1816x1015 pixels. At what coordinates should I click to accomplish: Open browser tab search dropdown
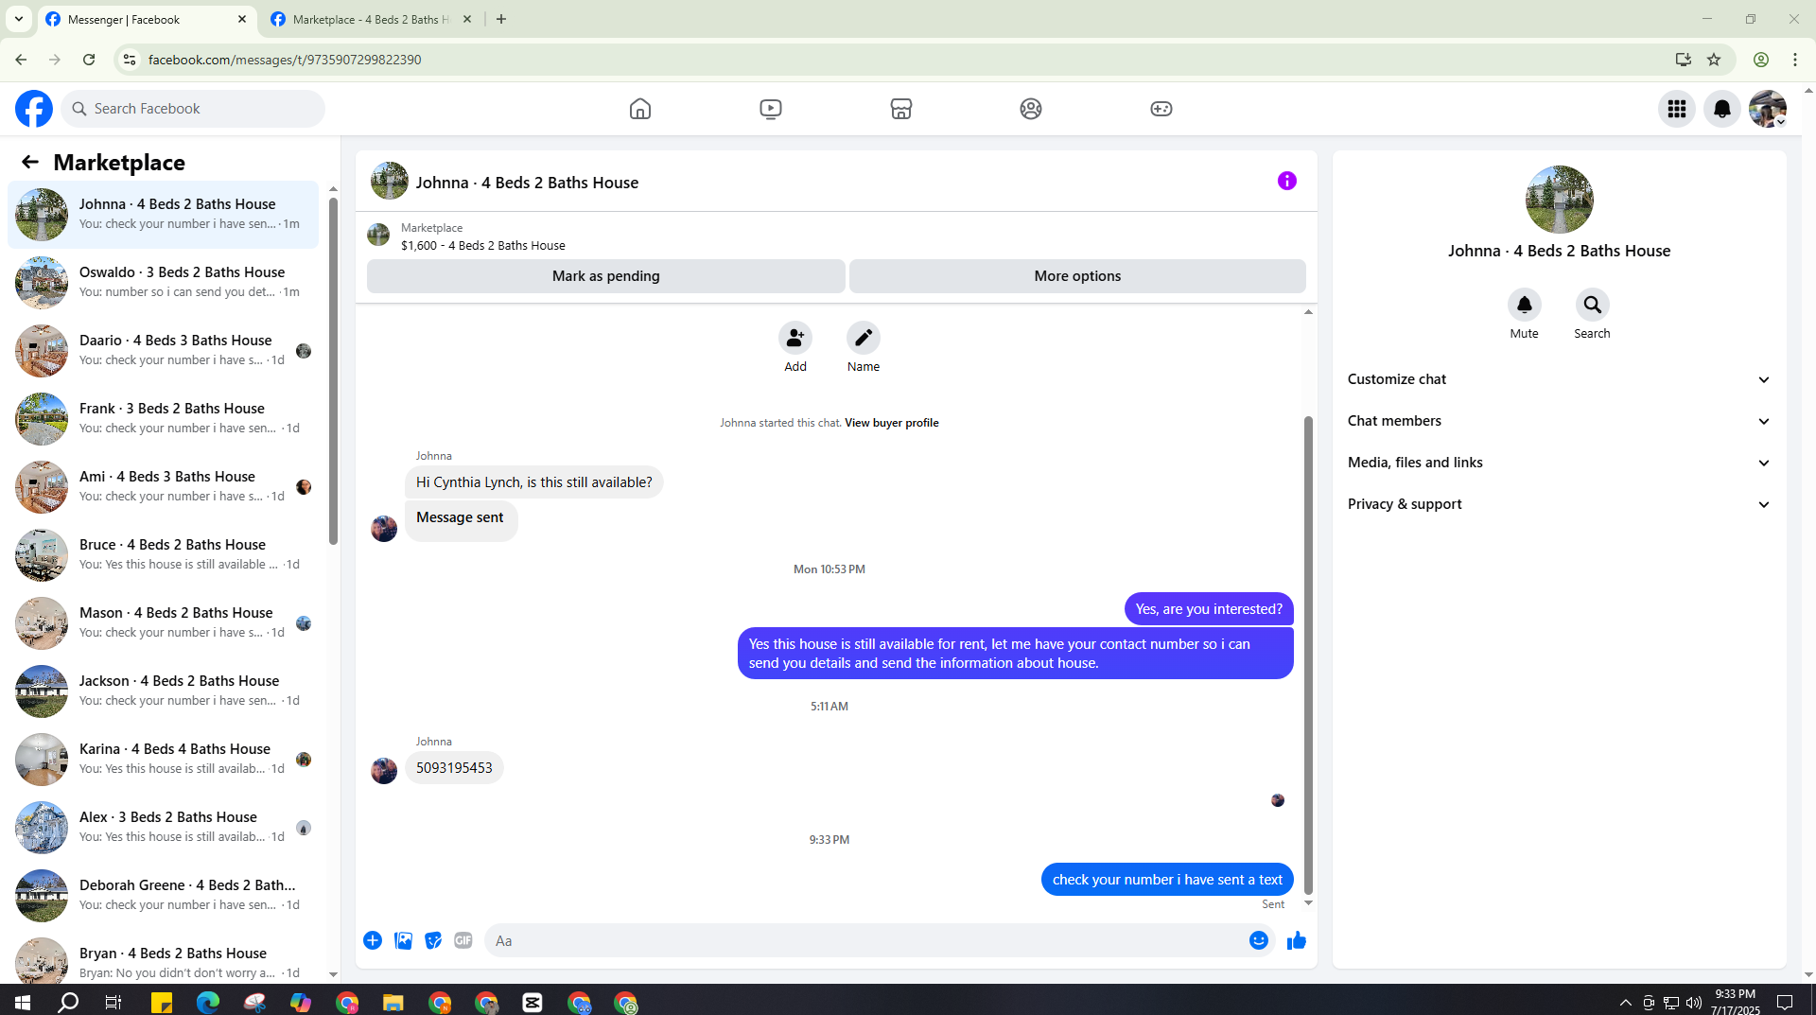18,19
